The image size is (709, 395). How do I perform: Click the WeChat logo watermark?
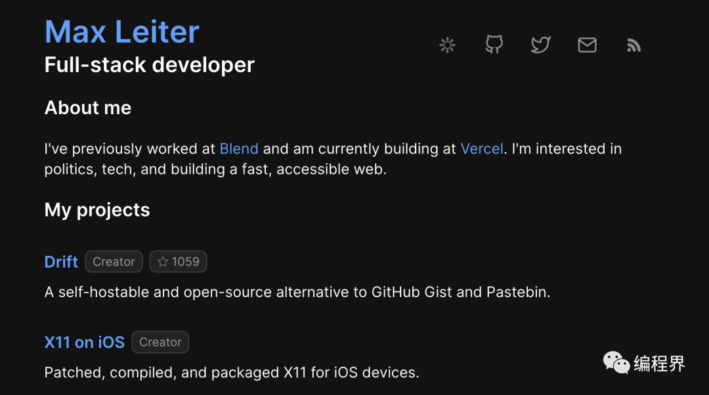tap(616, 362)
